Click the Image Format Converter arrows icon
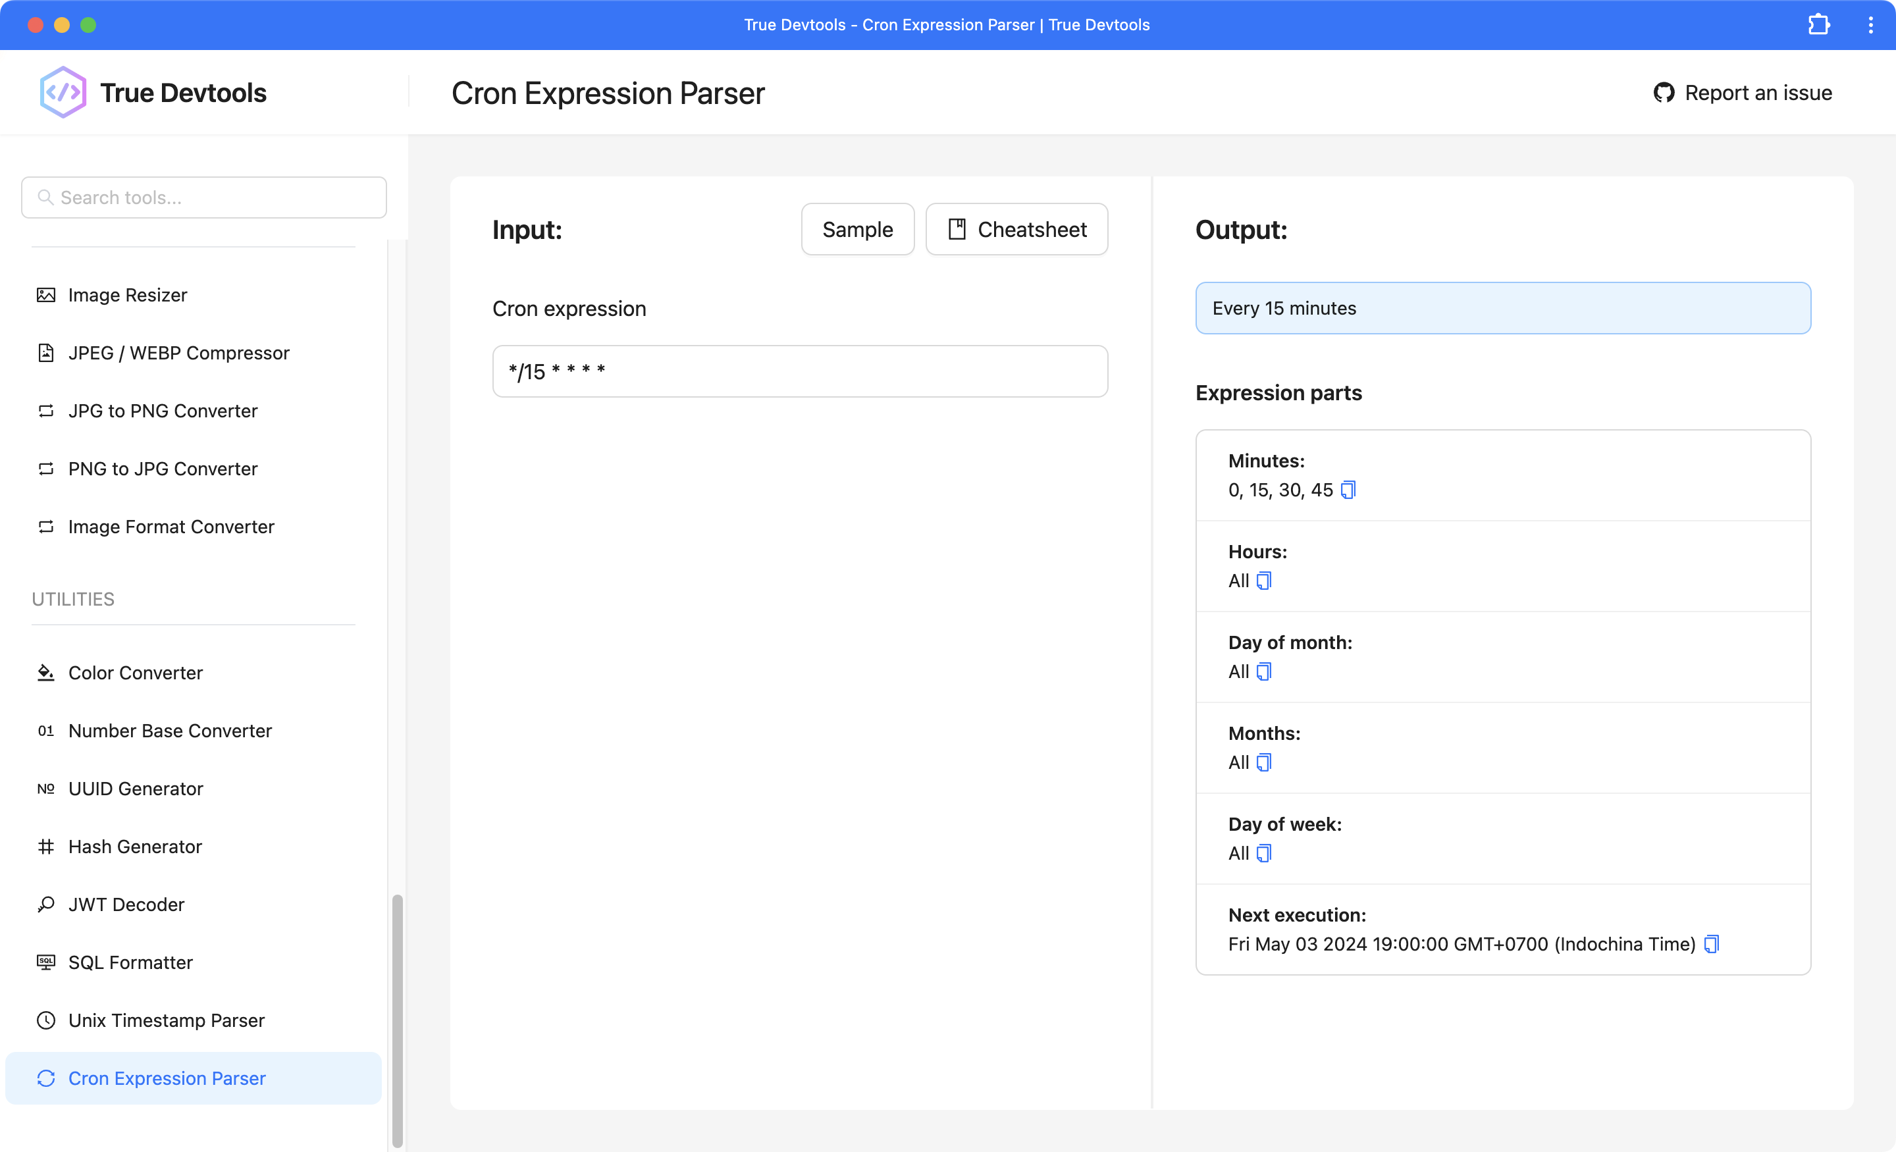1896x1152 pixels. [x=46, y=527]
